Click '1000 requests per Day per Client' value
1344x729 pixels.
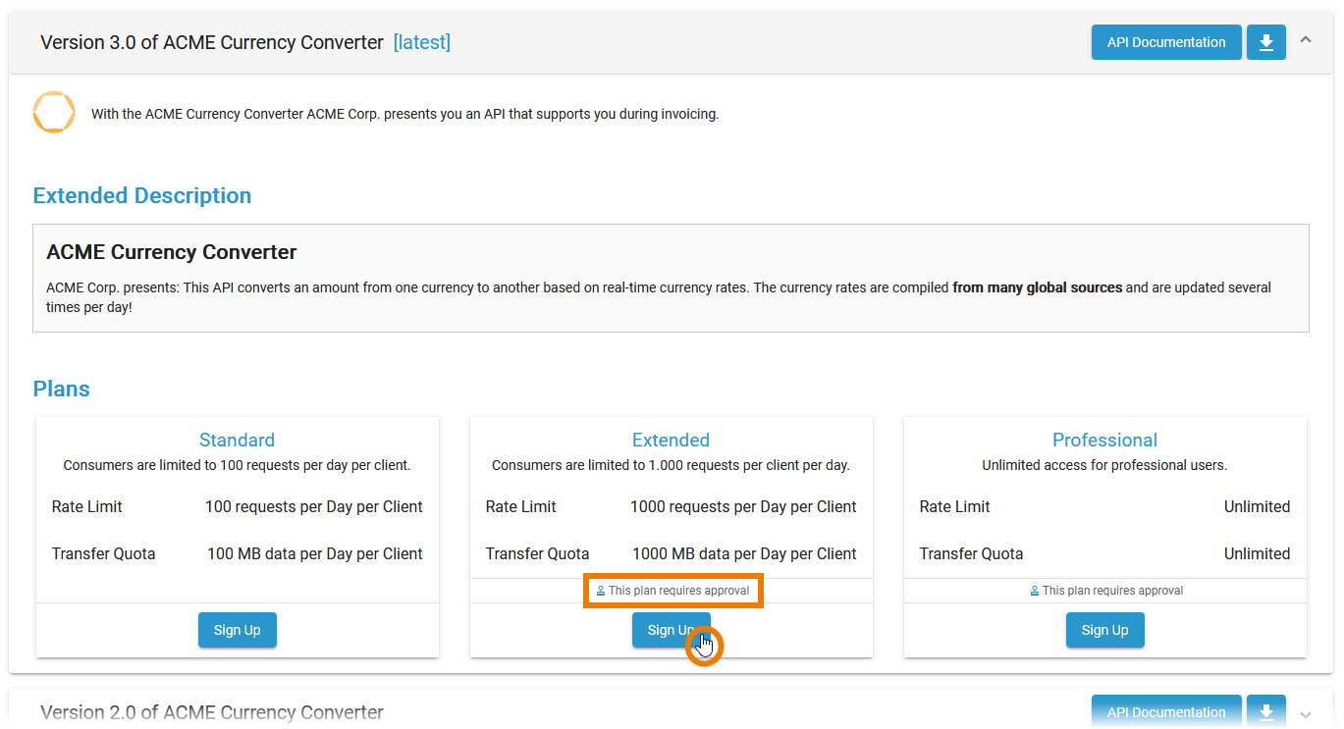743,506
